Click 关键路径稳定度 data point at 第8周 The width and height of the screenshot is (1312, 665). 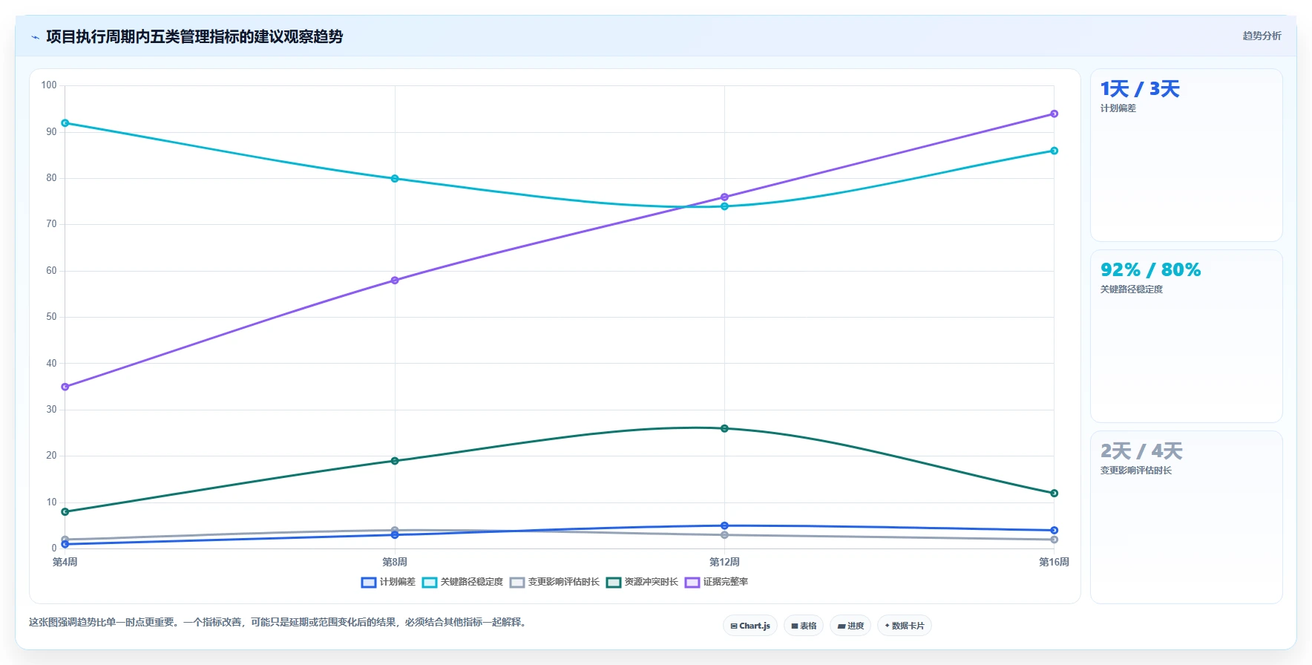tap(395, 179)
